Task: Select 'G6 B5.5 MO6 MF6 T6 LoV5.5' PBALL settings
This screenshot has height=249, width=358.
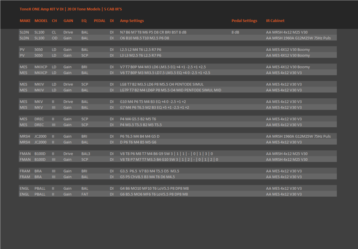Action: [154, 194]
